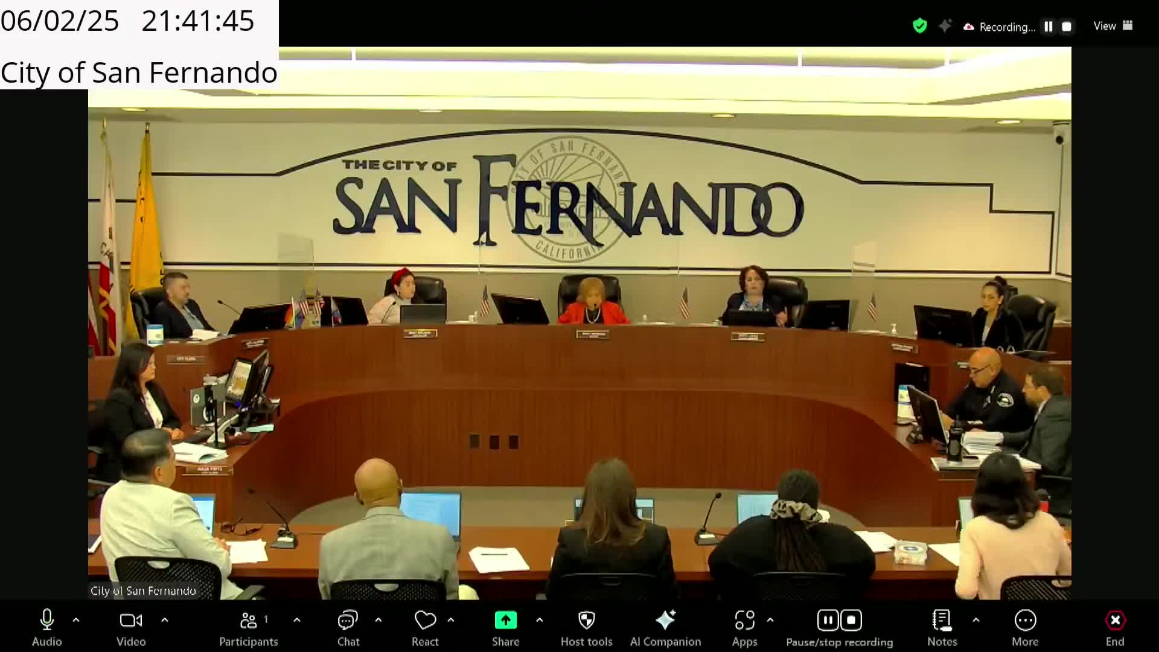Open the Chat panel

point(348,621)
